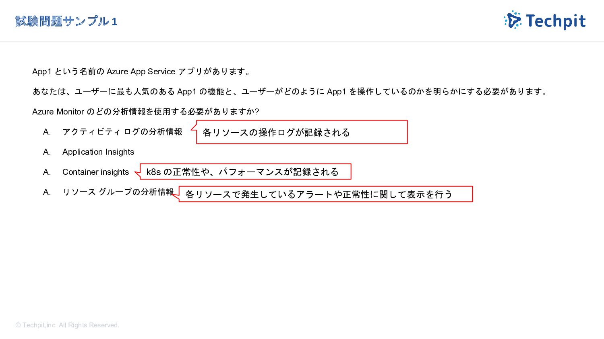
Task: Click the Techpit copyright footer text
Action: click(67, 325)
